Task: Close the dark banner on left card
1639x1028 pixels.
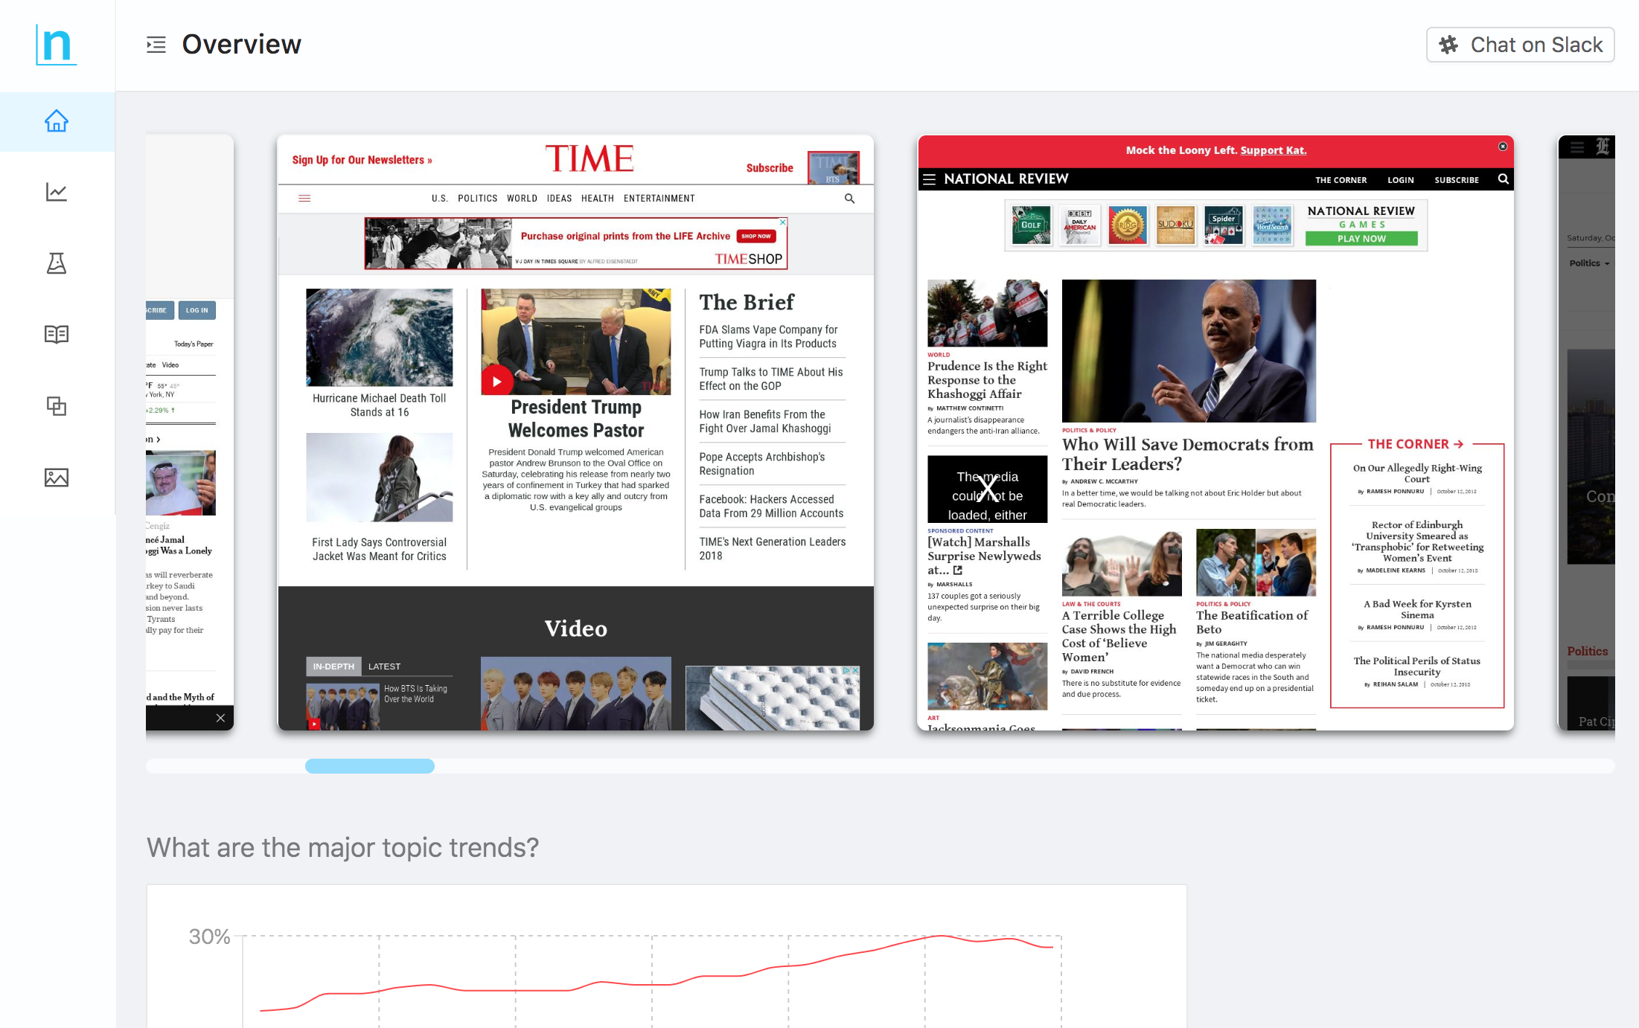Action: [x=220, y=718]
